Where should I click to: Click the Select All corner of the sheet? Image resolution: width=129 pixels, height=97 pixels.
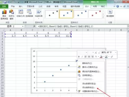click(2, 30)
